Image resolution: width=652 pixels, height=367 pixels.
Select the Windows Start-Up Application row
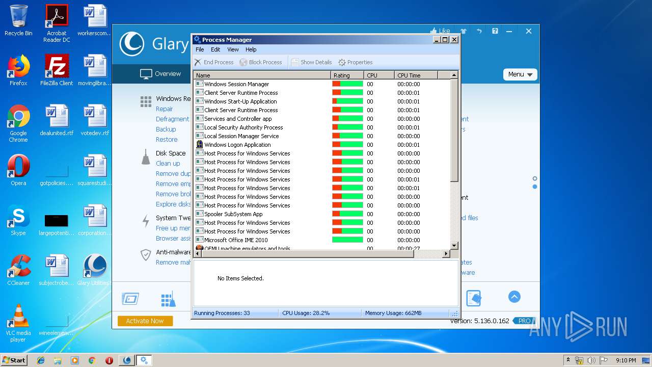pyautogui.click(x=322, y=101)
